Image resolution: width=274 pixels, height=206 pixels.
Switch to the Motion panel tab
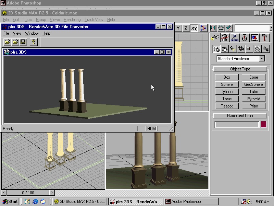point(245,37)
